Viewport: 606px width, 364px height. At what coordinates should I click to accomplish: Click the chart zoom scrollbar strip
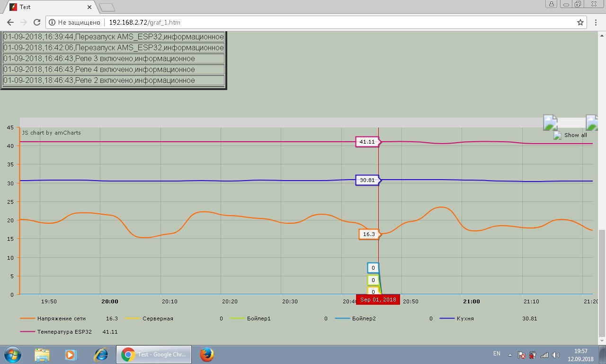pos(284,122)
